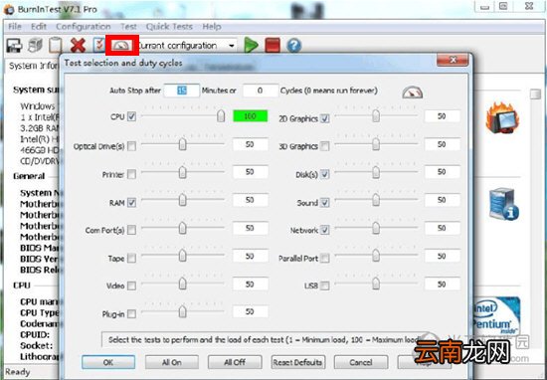Click the All On button
Image resolution: width=547 pixels, height=380 pixels.
click(x=172, y=362)
